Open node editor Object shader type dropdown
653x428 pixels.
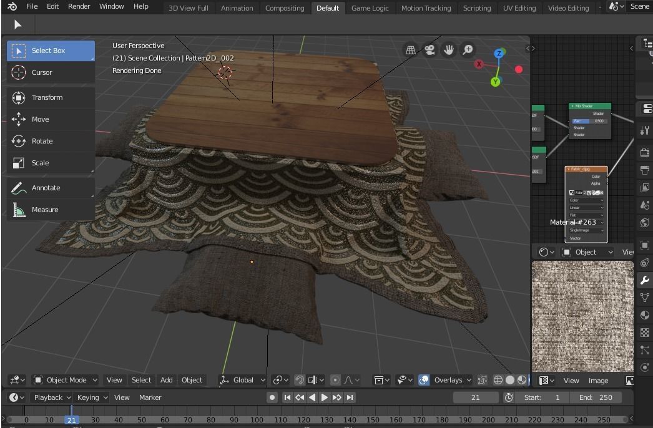pos(587,252)
